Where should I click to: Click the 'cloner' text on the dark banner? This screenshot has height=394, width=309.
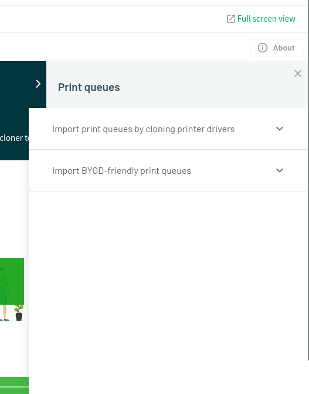pyautogui.click(x=11, y=138)
